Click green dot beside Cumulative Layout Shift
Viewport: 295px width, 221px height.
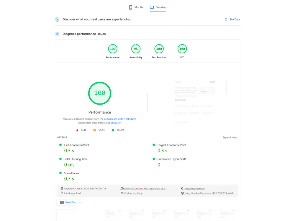154,159
